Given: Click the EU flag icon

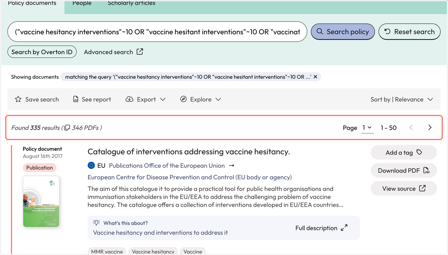Looking at the screenshot, I should (x=91, y=165).
